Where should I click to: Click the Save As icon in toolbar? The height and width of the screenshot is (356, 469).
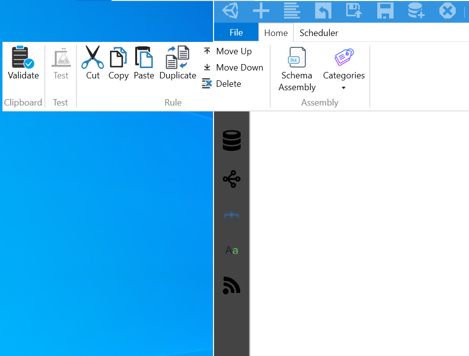coord(354,10)
